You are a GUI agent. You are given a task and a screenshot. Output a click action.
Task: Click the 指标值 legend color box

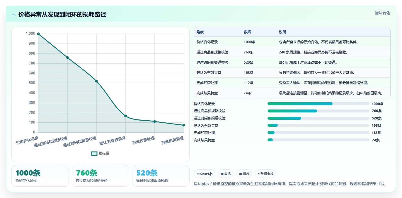[x=94, y=153]
